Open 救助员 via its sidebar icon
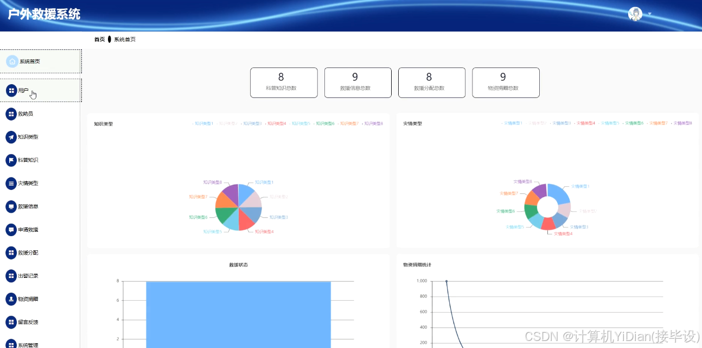702x348 pixels. (x=12, y=113)
